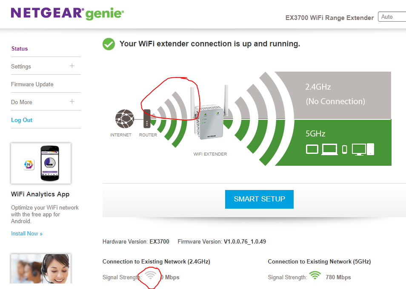Click the SMART SETUP button
Viewport: 406px width, 289px height.
[x=259, y=199]
